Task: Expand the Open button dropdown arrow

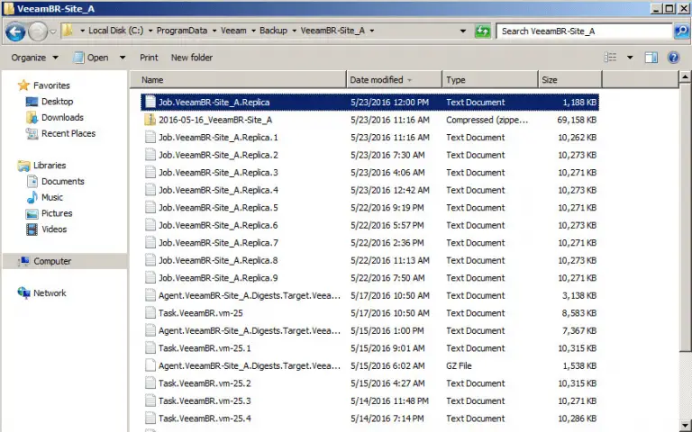Action: (119, 58)
